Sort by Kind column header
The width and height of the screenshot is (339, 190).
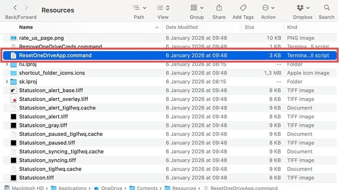pyautogui.click(x=292, y=27)
